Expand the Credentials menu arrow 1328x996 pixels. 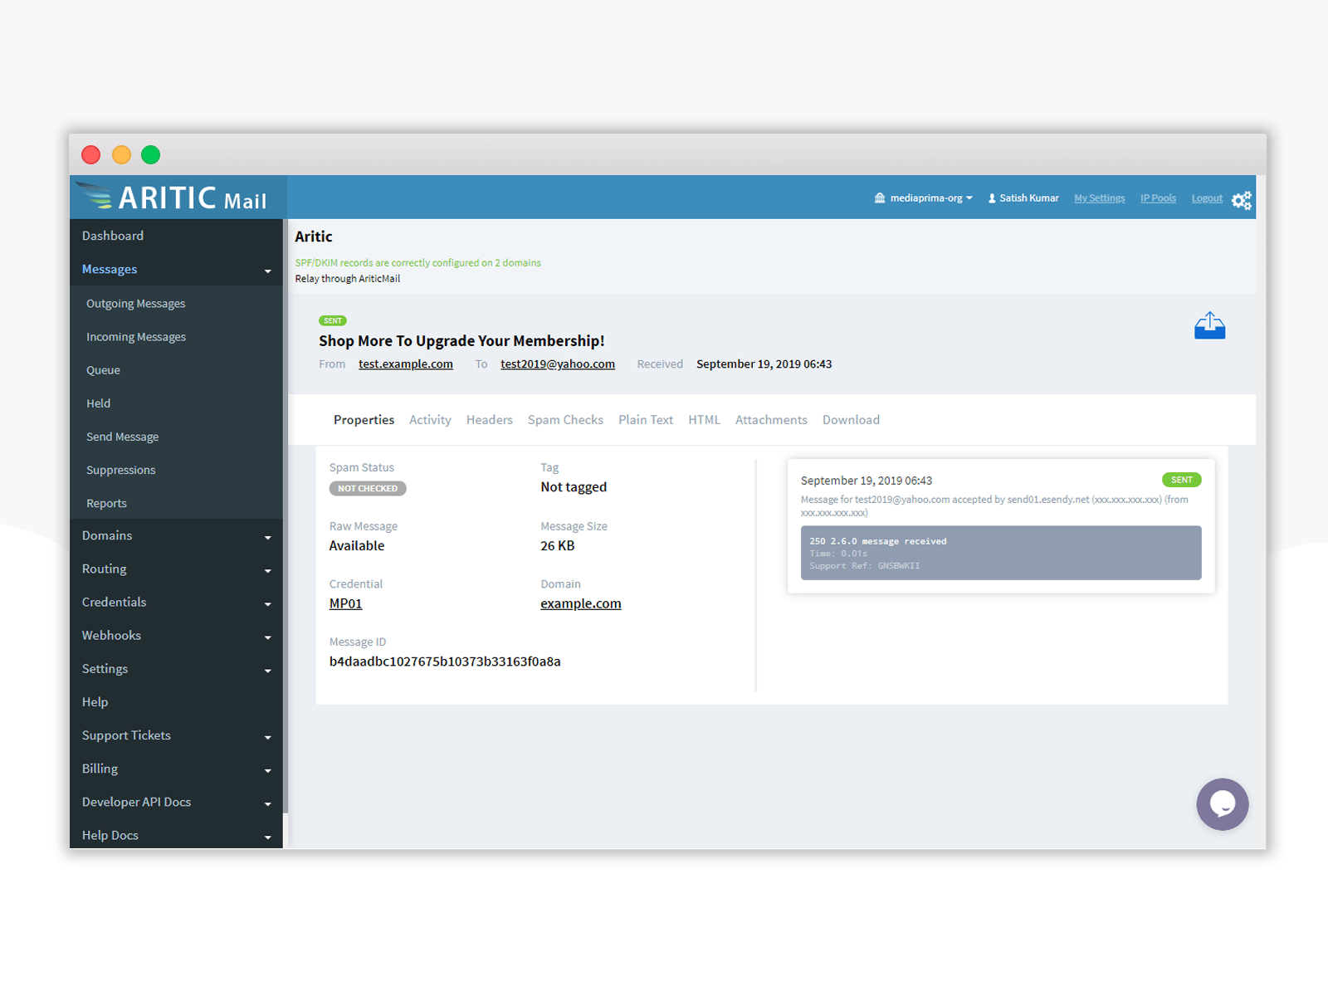[x=267, y=604]
